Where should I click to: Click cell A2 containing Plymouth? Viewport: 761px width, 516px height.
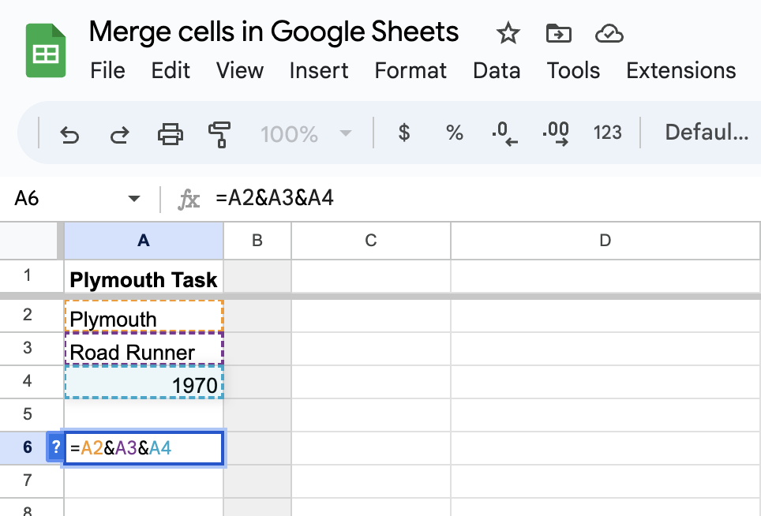coord(144,316)
